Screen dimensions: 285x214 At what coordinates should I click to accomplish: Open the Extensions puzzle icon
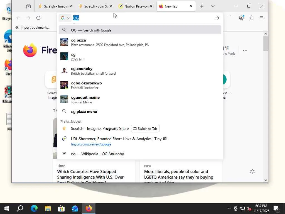[x=251, y=18]
